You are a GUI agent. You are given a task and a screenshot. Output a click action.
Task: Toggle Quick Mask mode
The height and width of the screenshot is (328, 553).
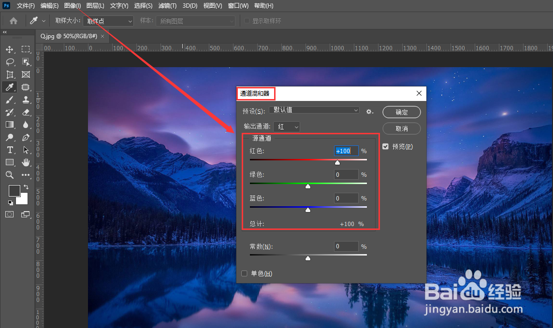[10, 214]
